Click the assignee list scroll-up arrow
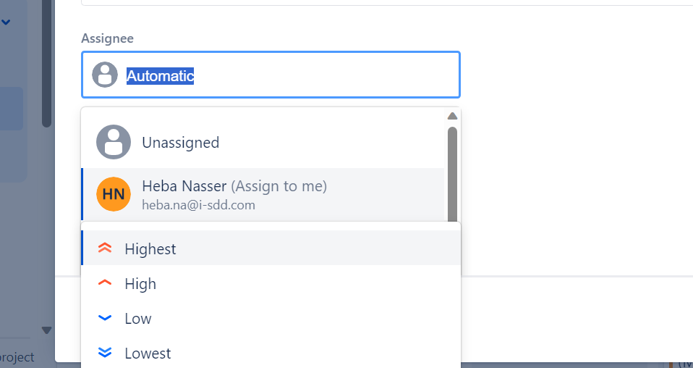 [x=452, y=116]
